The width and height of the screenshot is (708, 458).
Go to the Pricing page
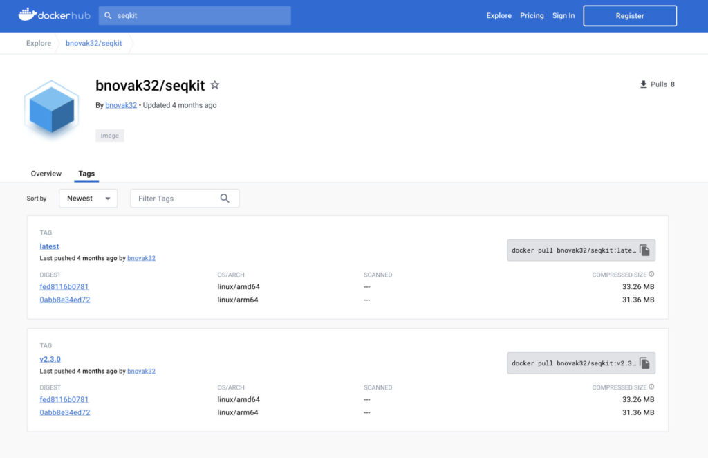(532, 15)
